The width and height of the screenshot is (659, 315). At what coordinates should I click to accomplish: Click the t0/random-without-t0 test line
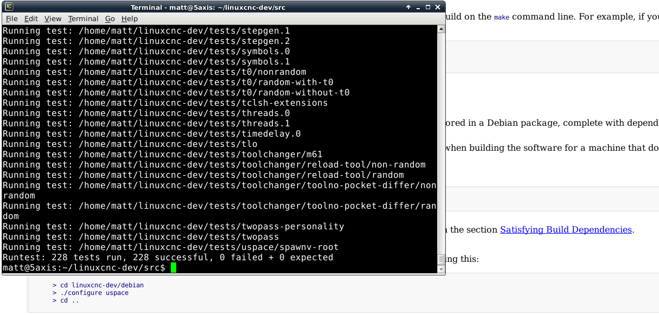176,92
